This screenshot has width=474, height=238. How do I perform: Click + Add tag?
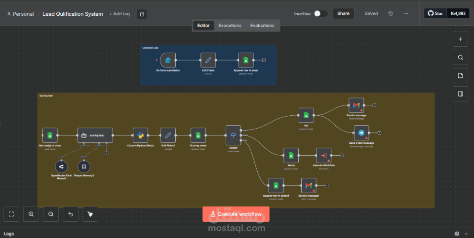pyautogui.click(x=119, y=14)
